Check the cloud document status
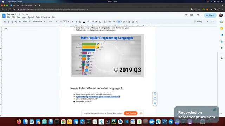 coord(27,14)
